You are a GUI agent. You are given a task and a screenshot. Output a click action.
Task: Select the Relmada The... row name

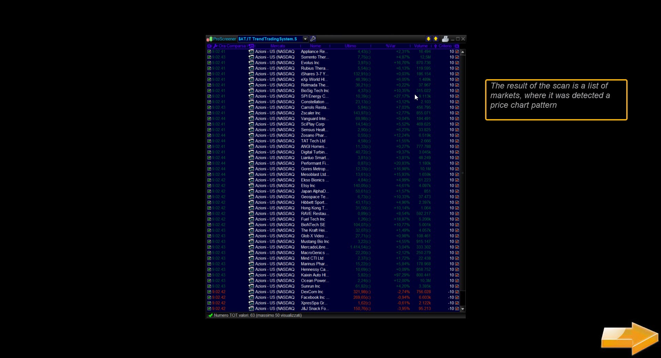pos(314,85)
